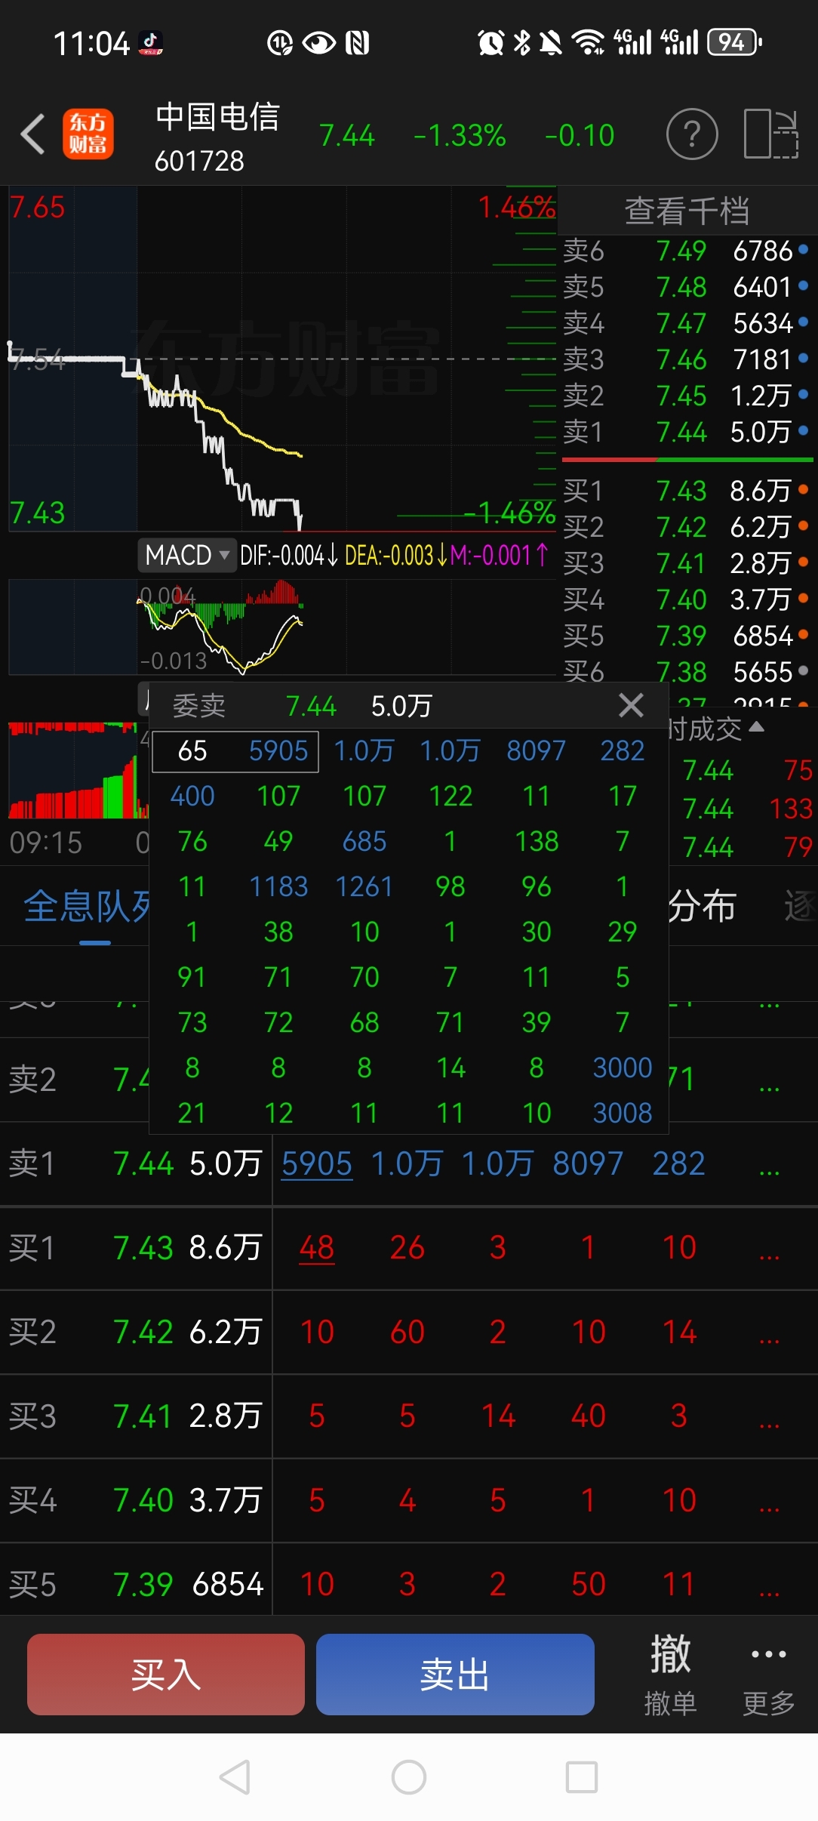This screenshot has height=1821, width=818.
Task: Tap the 买入 buy button
Action: (x=166, y=1674)
